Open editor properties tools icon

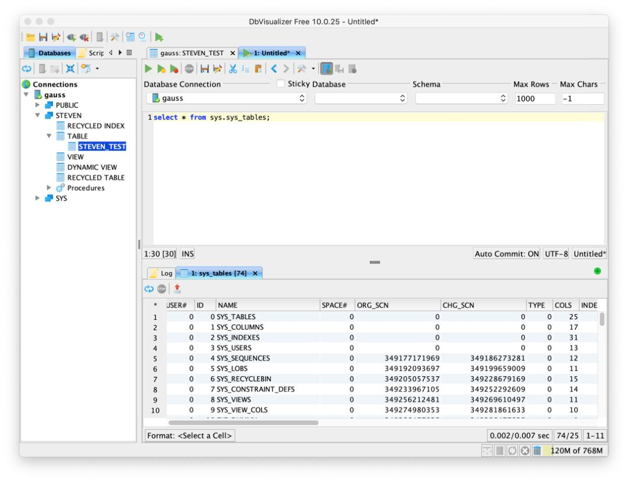(x=302, y=69)
